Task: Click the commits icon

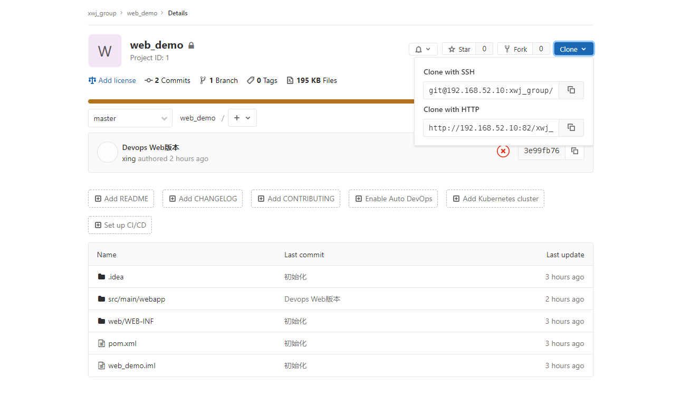Action: 149,80
